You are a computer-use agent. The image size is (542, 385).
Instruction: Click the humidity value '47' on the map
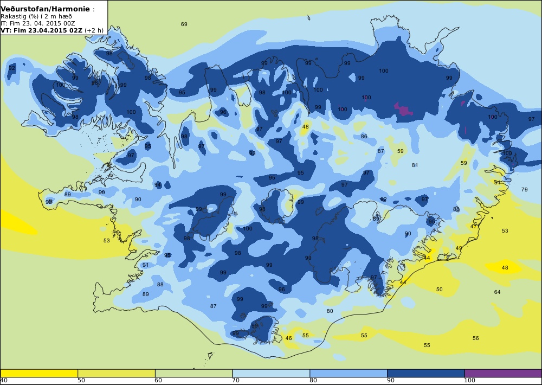coord(474,227)
